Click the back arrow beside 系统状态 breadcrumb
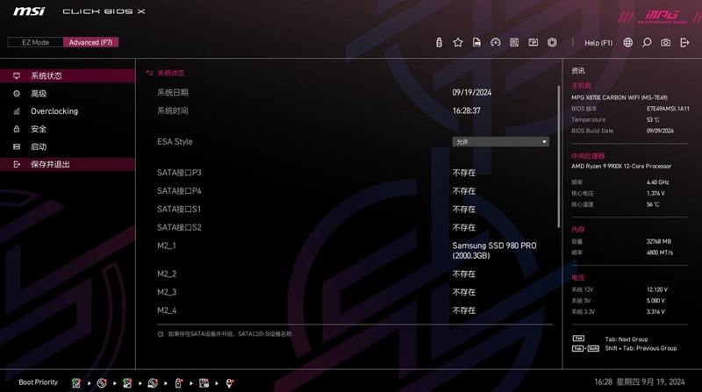Screen dimensions: 702x392 (x=149, y=73)
